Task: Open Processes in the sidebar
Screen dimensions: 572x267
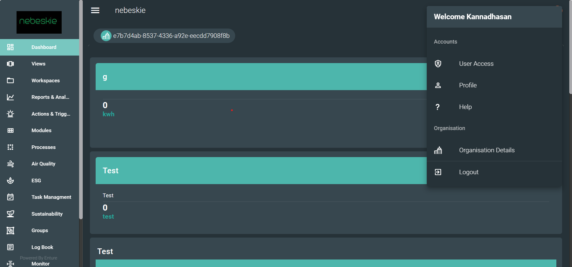Action: click(x=43, y=147)
